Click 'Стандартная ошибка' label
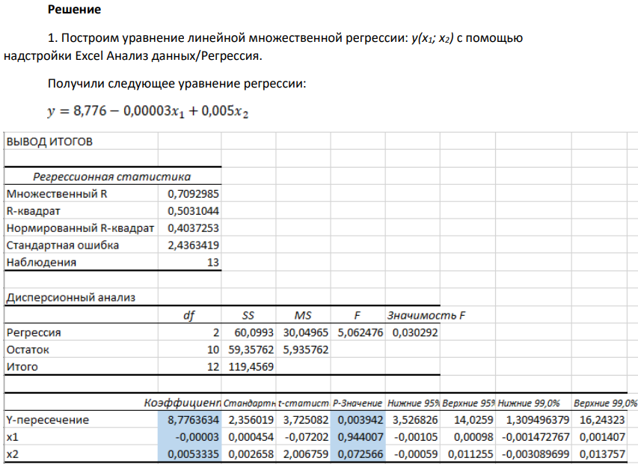The height and width of the screenshot is (464, 638). [63, 245]
